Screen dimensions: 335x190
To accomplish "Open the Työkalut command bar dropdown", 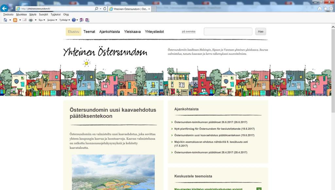I will (64, 20).
